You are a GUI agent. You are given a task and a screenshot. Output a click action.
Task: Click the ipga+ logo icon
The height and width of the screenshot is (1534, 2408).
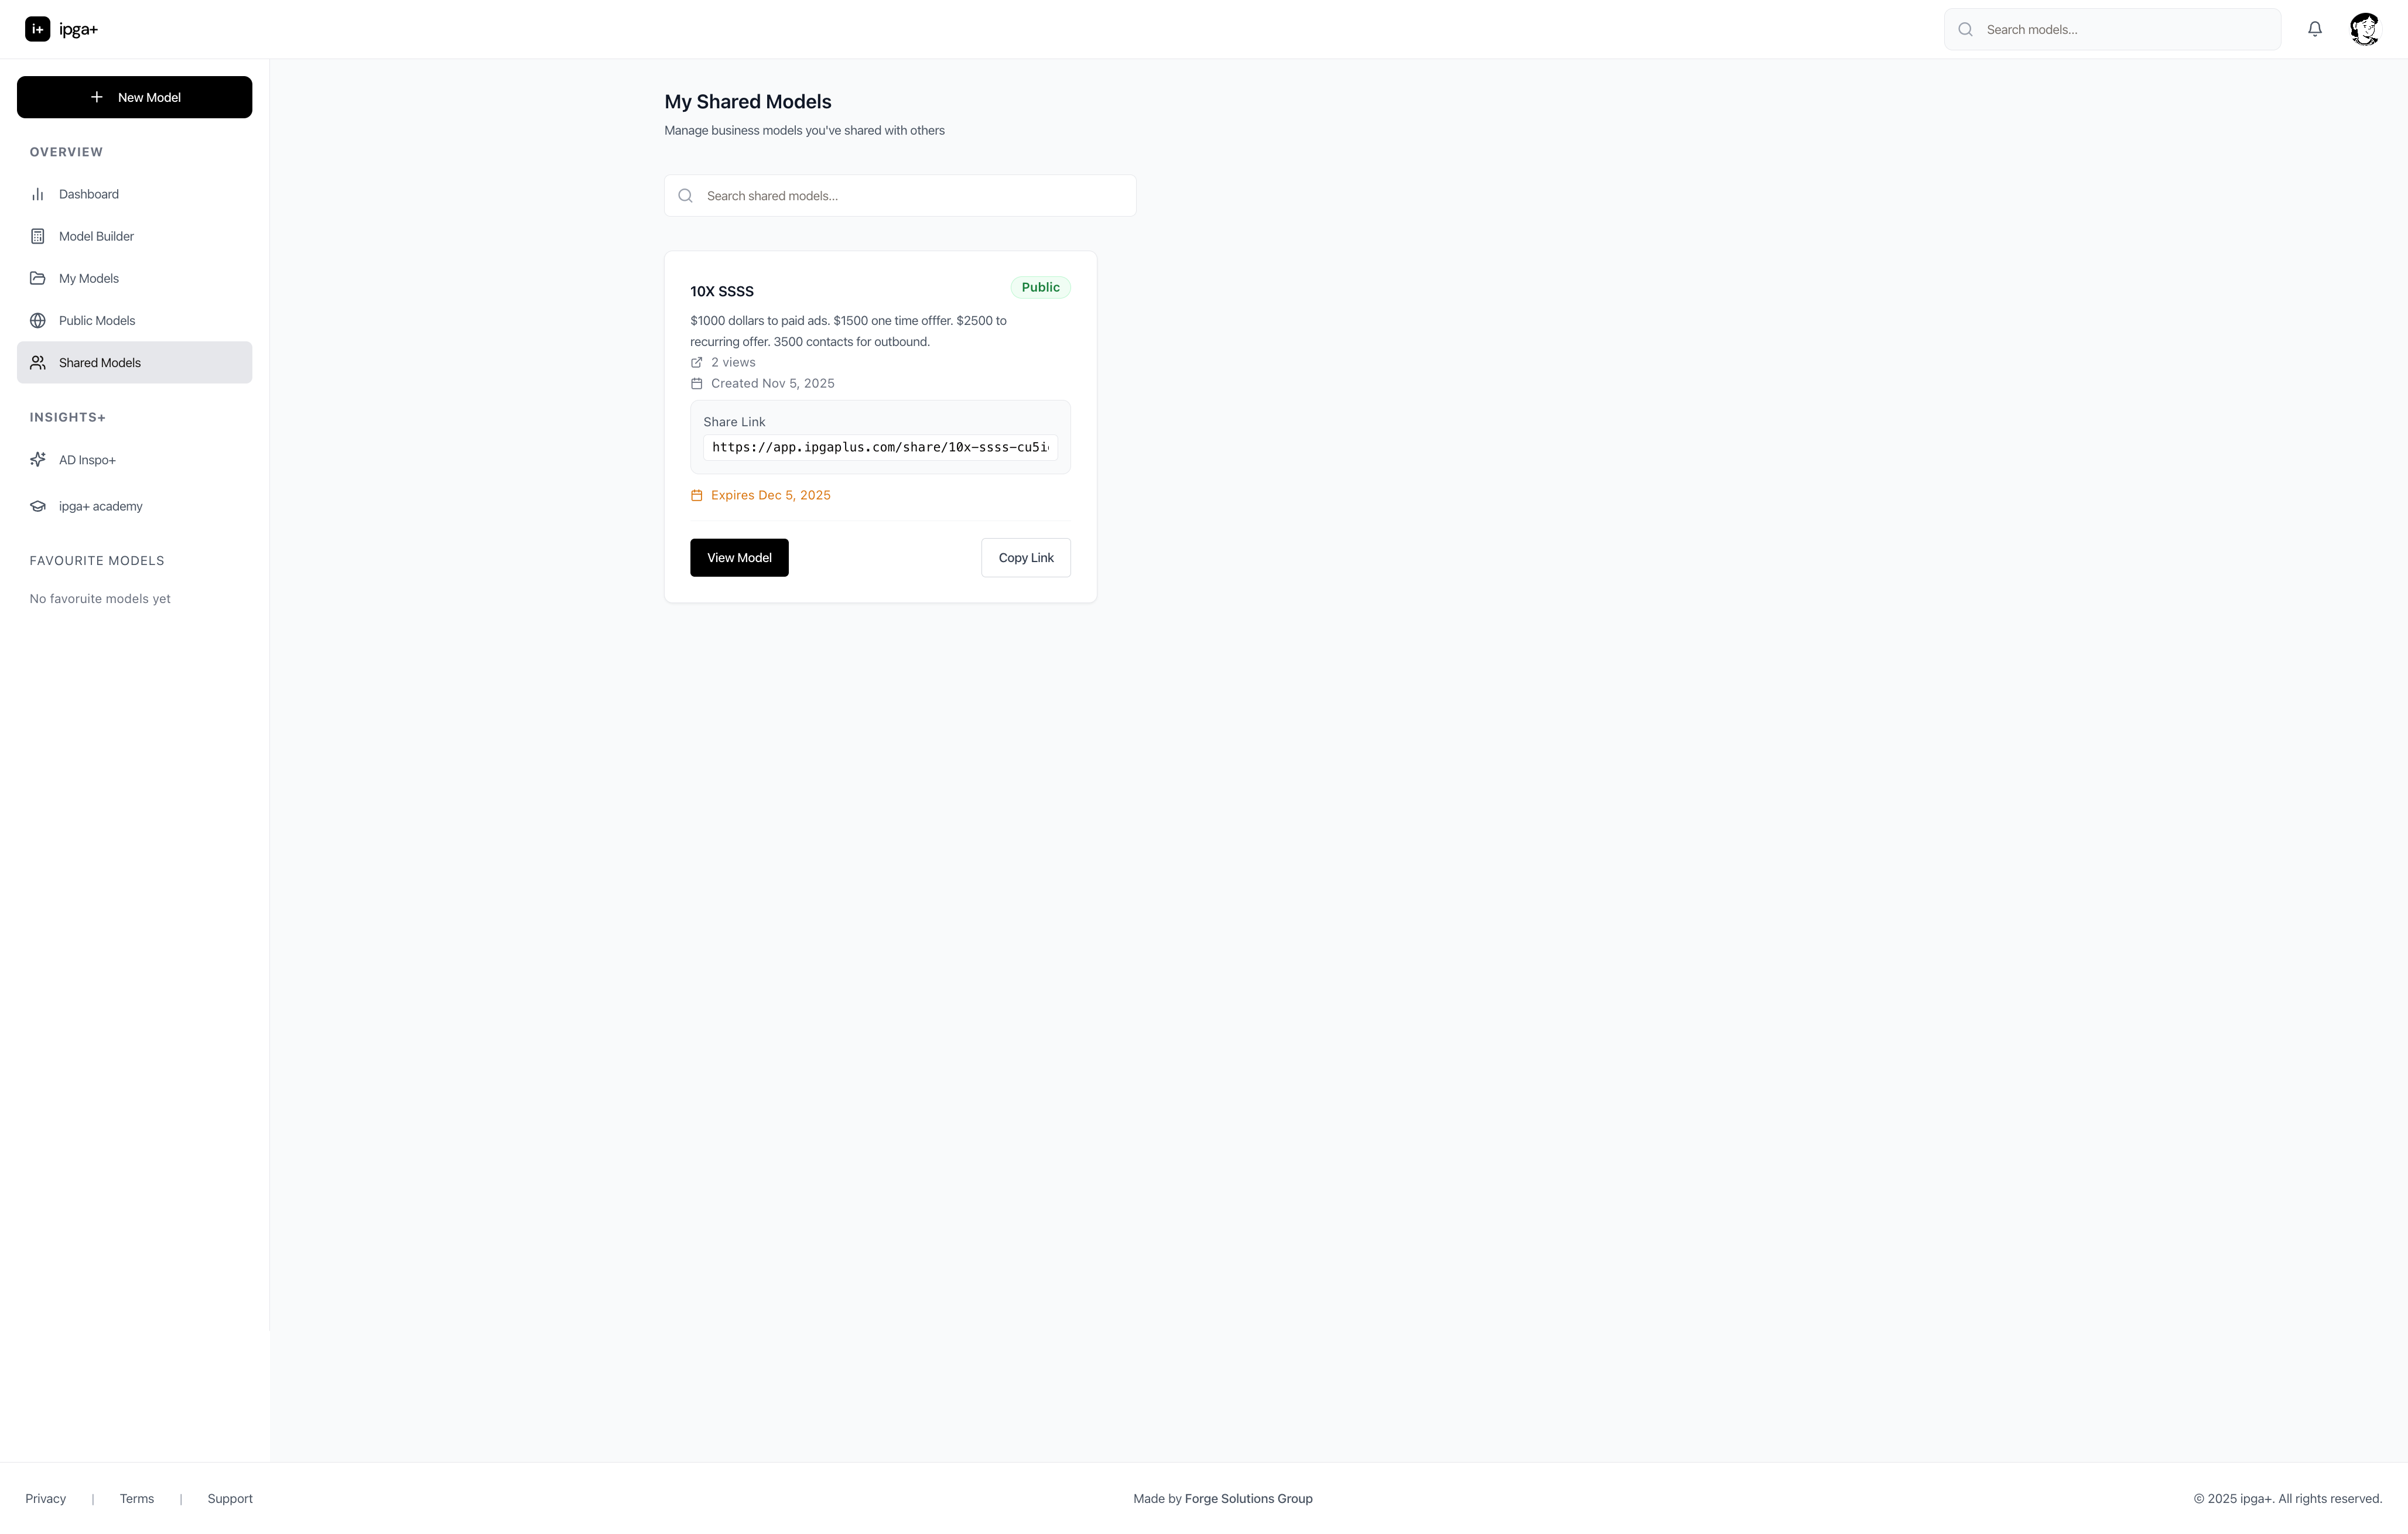coord(38,29)
